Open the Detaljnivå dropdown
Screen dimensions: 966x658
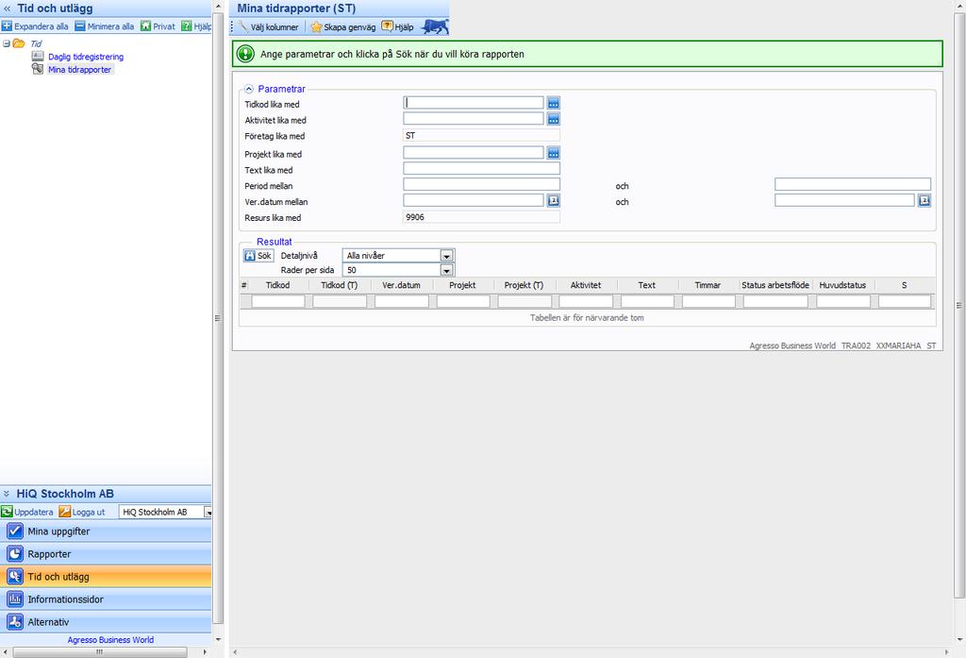pos(446,255)
